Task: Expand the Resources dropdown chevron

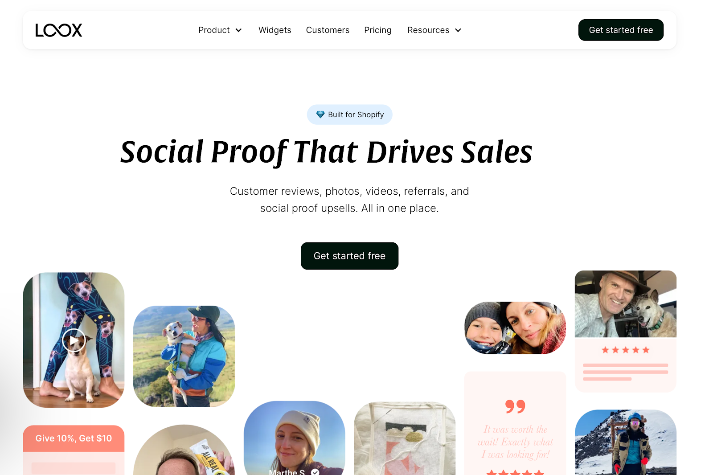Action: pyautogui.click(x=458, y=30)
